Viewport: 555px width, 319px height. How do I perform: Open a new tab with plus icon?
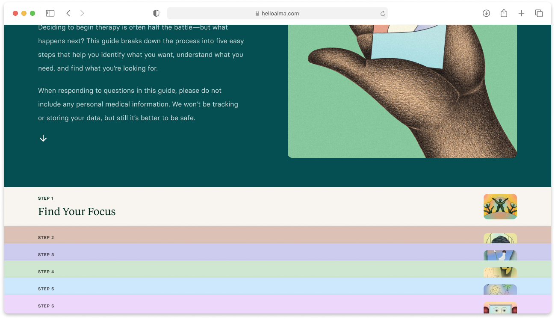(x=521, y=13)
